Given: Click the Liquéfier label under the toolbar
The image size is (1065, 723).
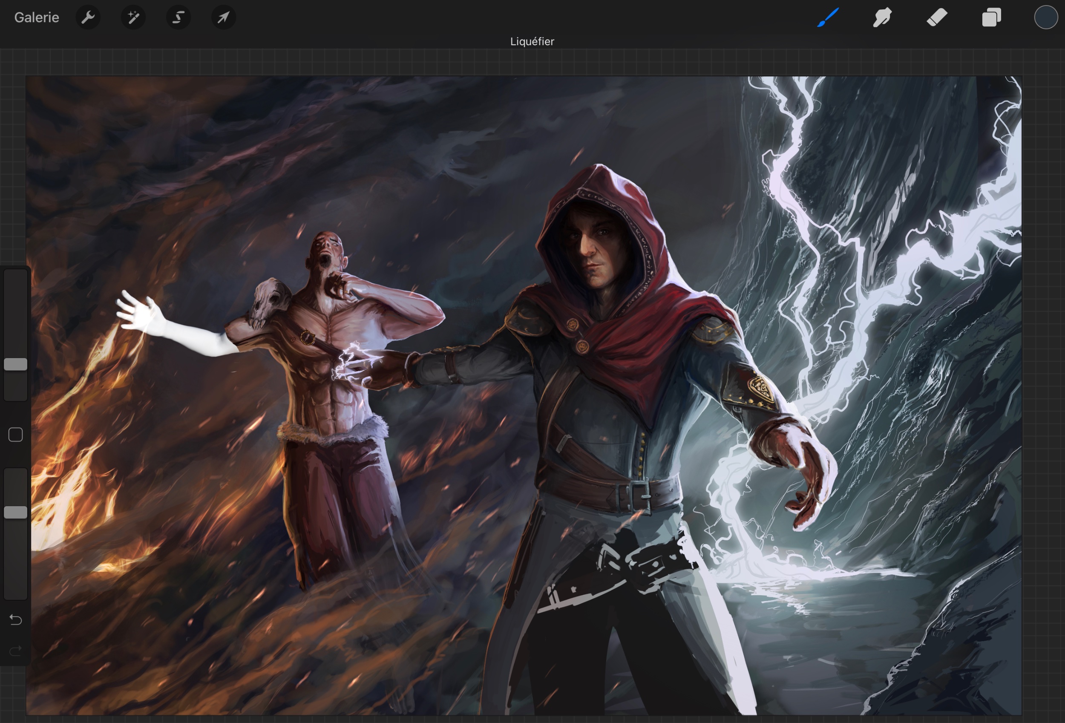Looking at the screenshot, I should point(532,42).
